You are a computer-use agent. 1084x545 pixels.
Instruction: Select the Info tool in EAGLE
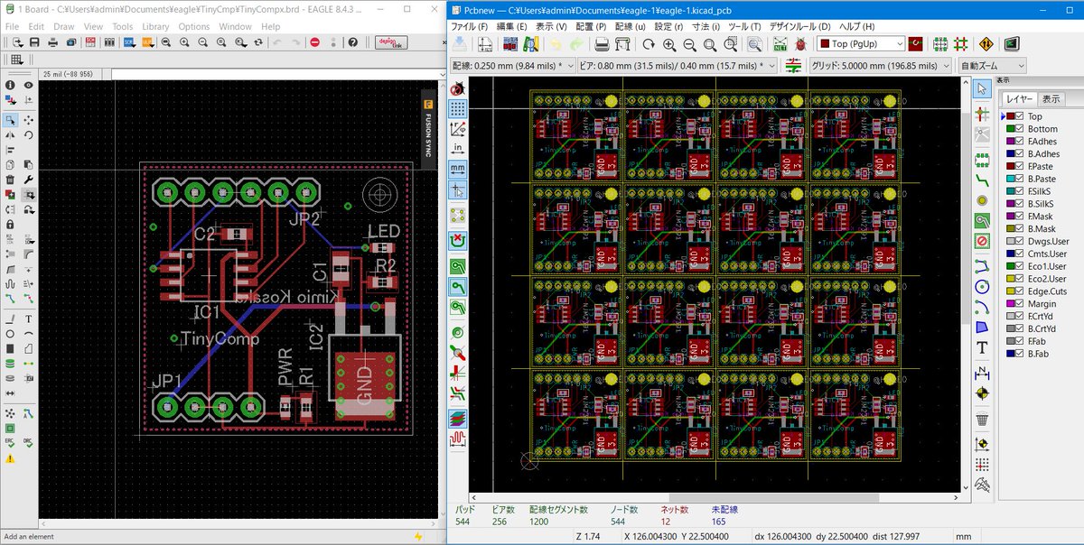(10, 85)
